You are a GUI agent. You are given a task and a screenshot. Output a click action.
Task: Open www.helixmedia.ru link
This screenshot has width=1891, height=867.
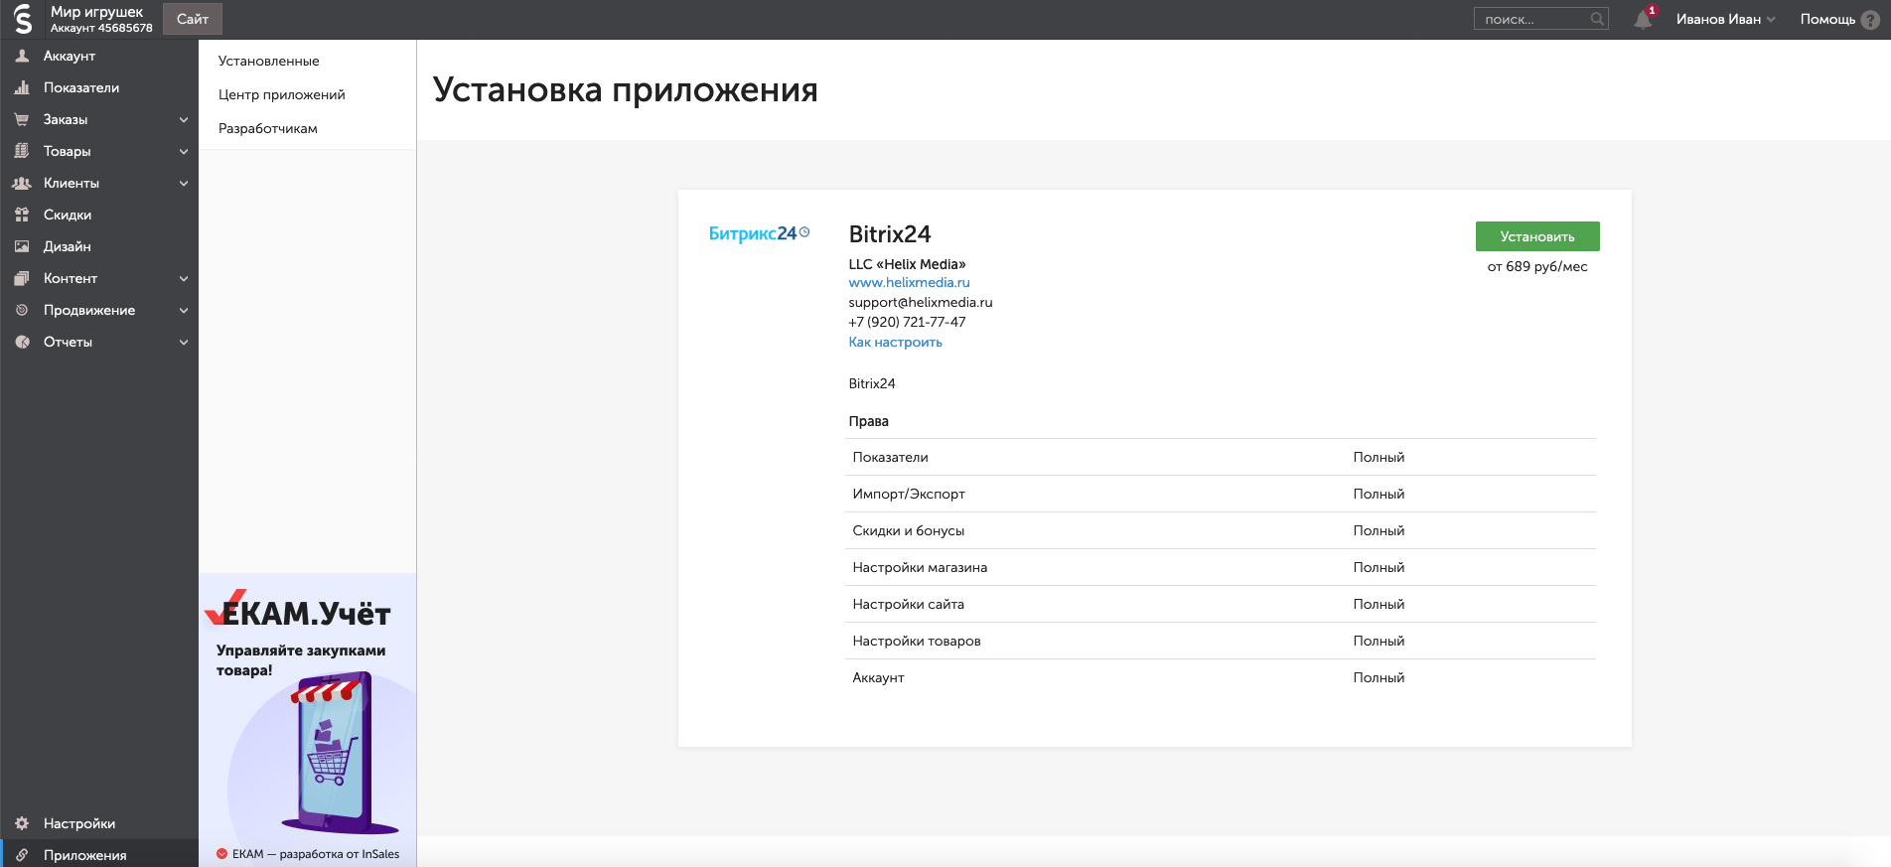(909, 282)
